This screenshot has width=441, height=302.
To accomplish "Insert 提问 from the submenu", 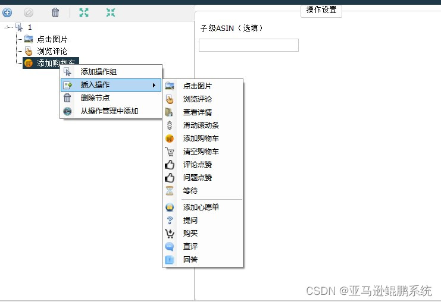I will click(x=203, y=220).
